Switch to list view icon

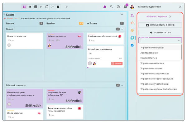30,7
